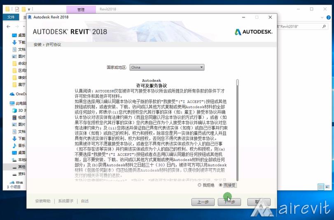This screenshot has width=334, height=220.
Task: Click the 上一步 (Back) button
Action: pyautogui.click(x=203, y=202)
